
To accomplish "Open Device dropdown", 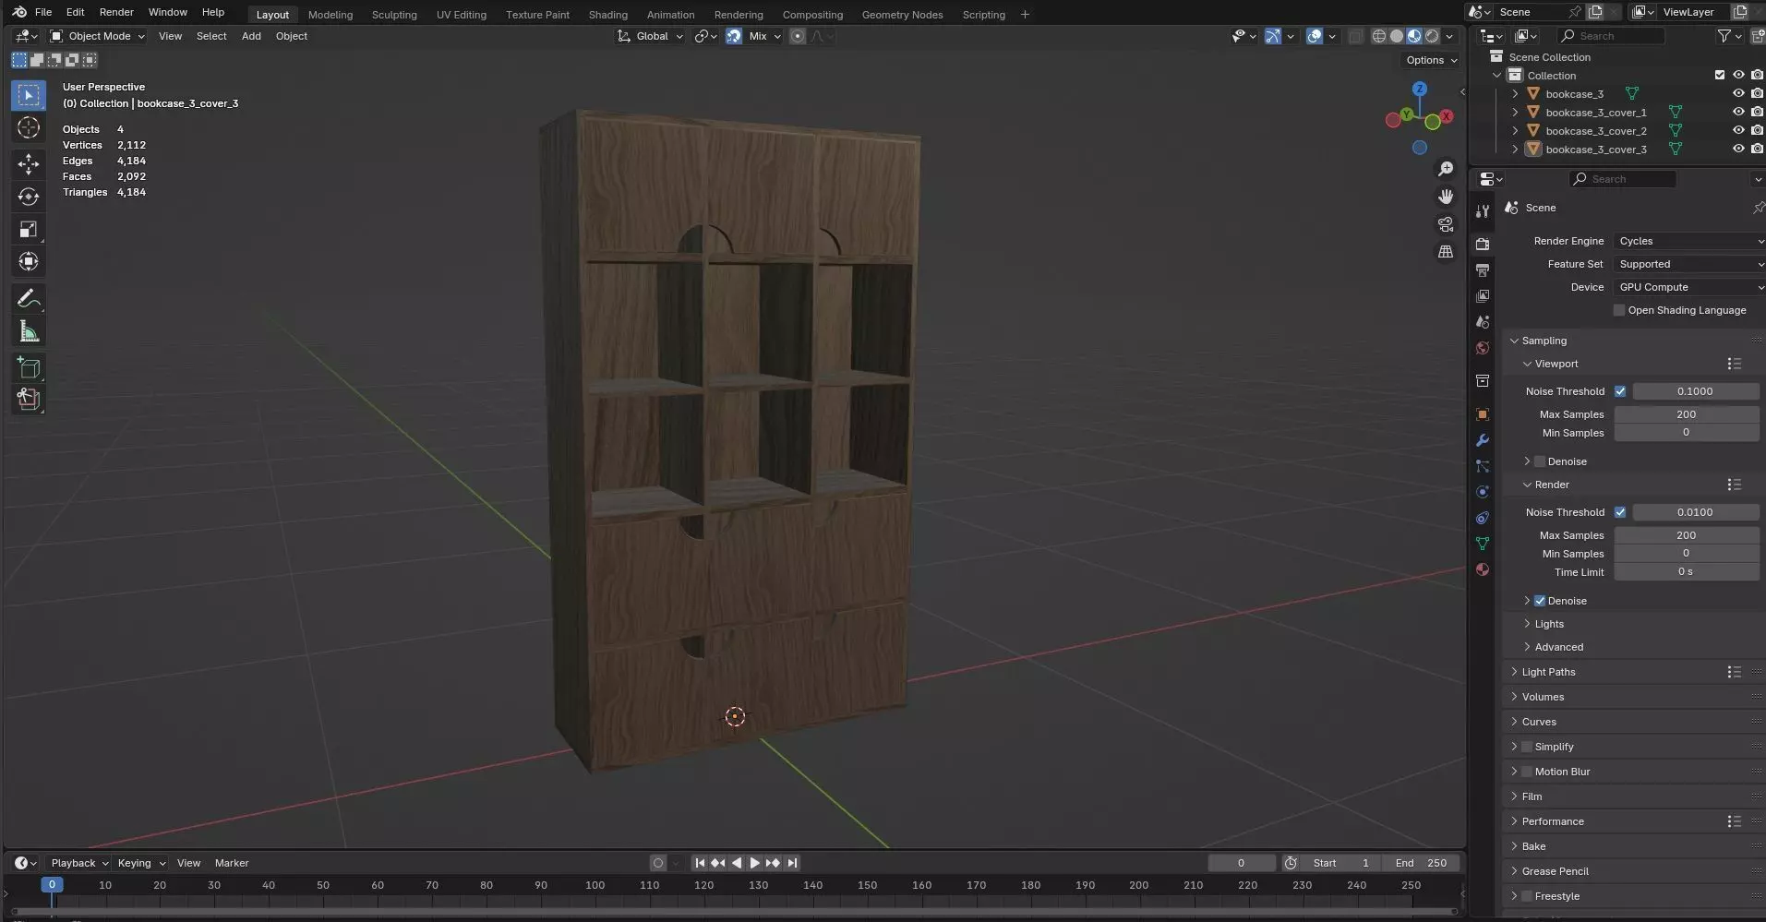I will 1689,287.
